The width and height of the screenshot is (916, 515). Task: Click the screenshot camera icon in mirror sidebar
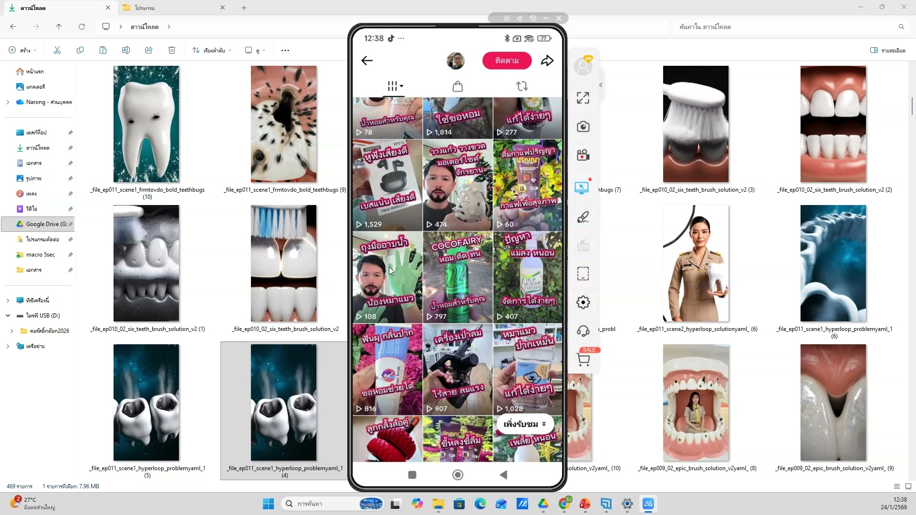(x=583, y=127)
